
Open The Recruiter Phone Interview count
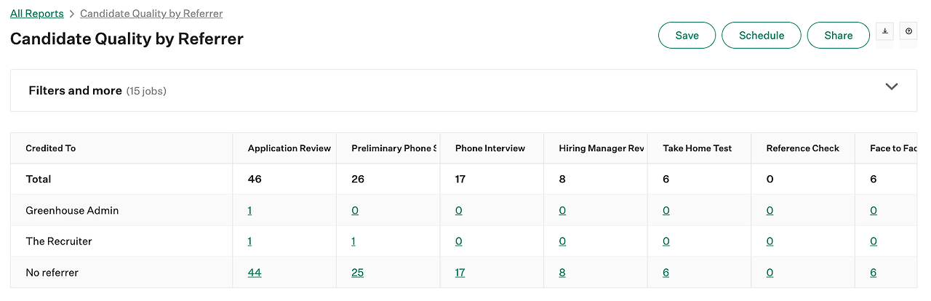point(459,241)
